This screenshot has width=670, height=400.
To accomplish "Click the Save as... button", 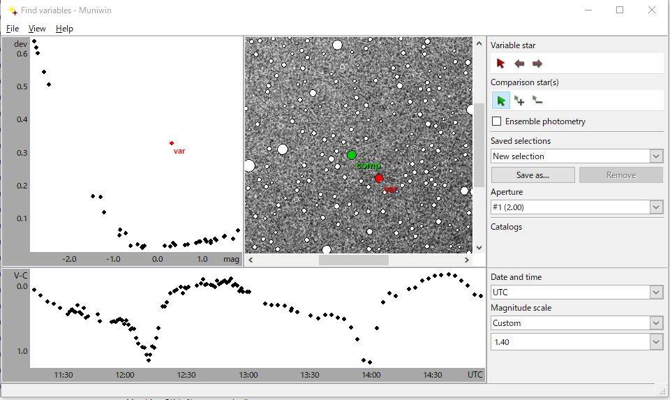I will (533, 175).
